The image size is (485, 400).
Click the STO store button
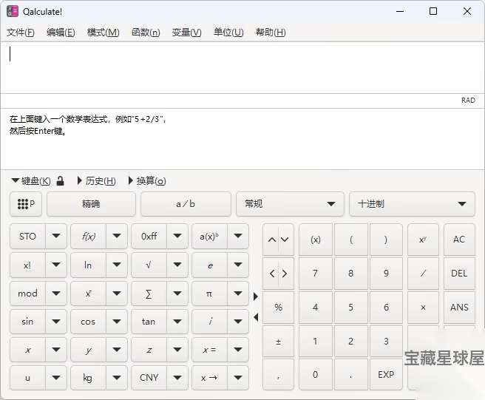(27, 237)
